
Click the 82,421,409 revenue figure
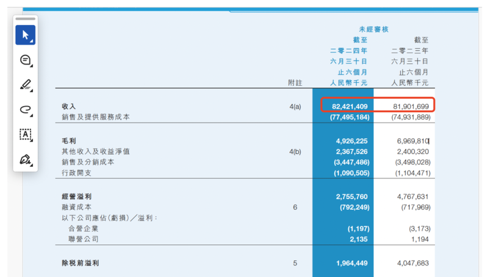point(350,107)
